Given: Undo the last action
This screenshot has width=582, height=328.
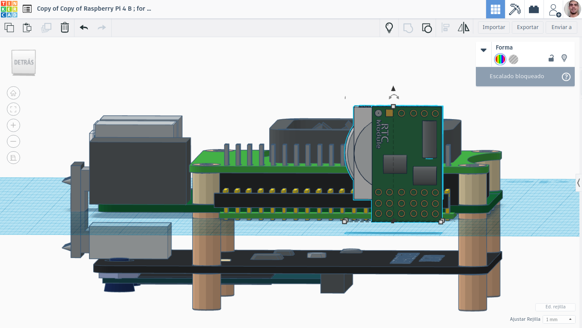Looking at the screenshot, I should [x=84, y=28].
